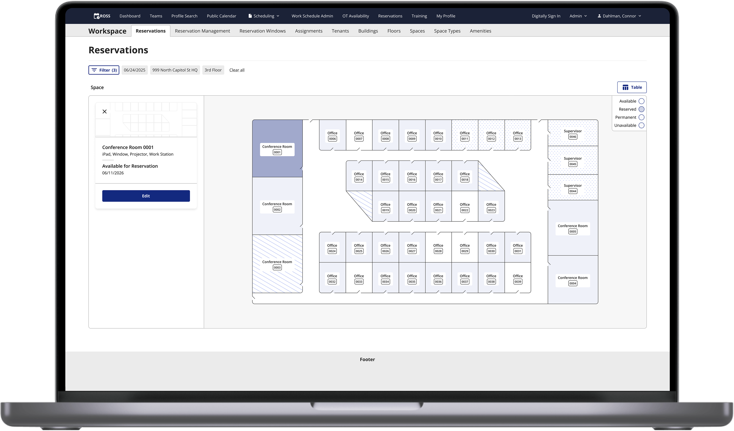Toggle the Unavailable legend circle
The height and width of the screenshot is (431, 734).
[x=641, y=126]
